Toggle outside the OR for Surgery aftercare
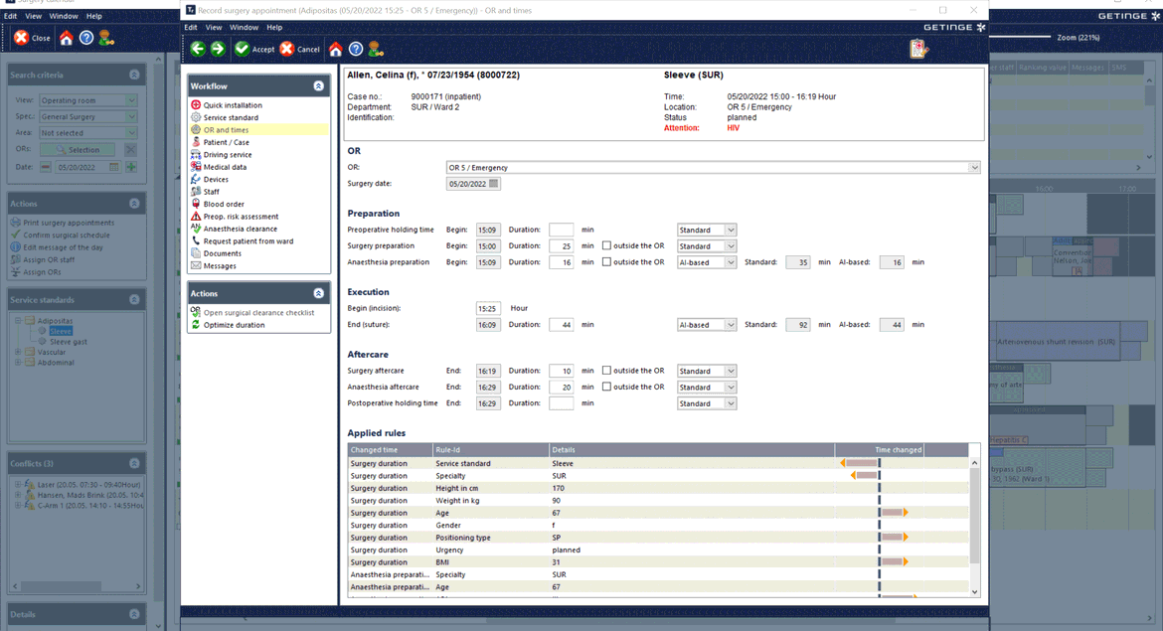The width and height of the screenshot is (1163, 631). pyautogui.click(x=606, y=371)
